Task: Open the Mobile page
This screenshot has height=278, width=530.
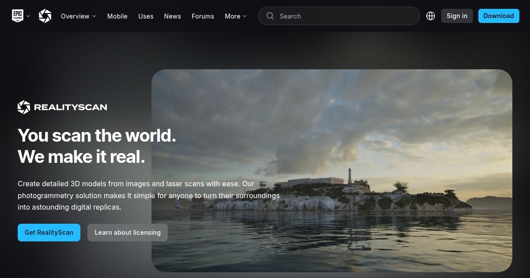Action: (117, 16)
